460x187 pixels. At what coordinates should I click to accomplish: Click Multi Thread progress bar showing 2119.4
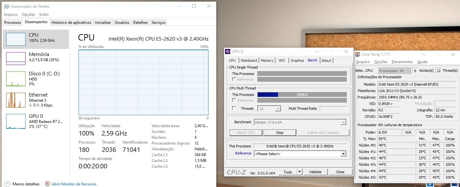pyautogui.click(x=302, y=95)
